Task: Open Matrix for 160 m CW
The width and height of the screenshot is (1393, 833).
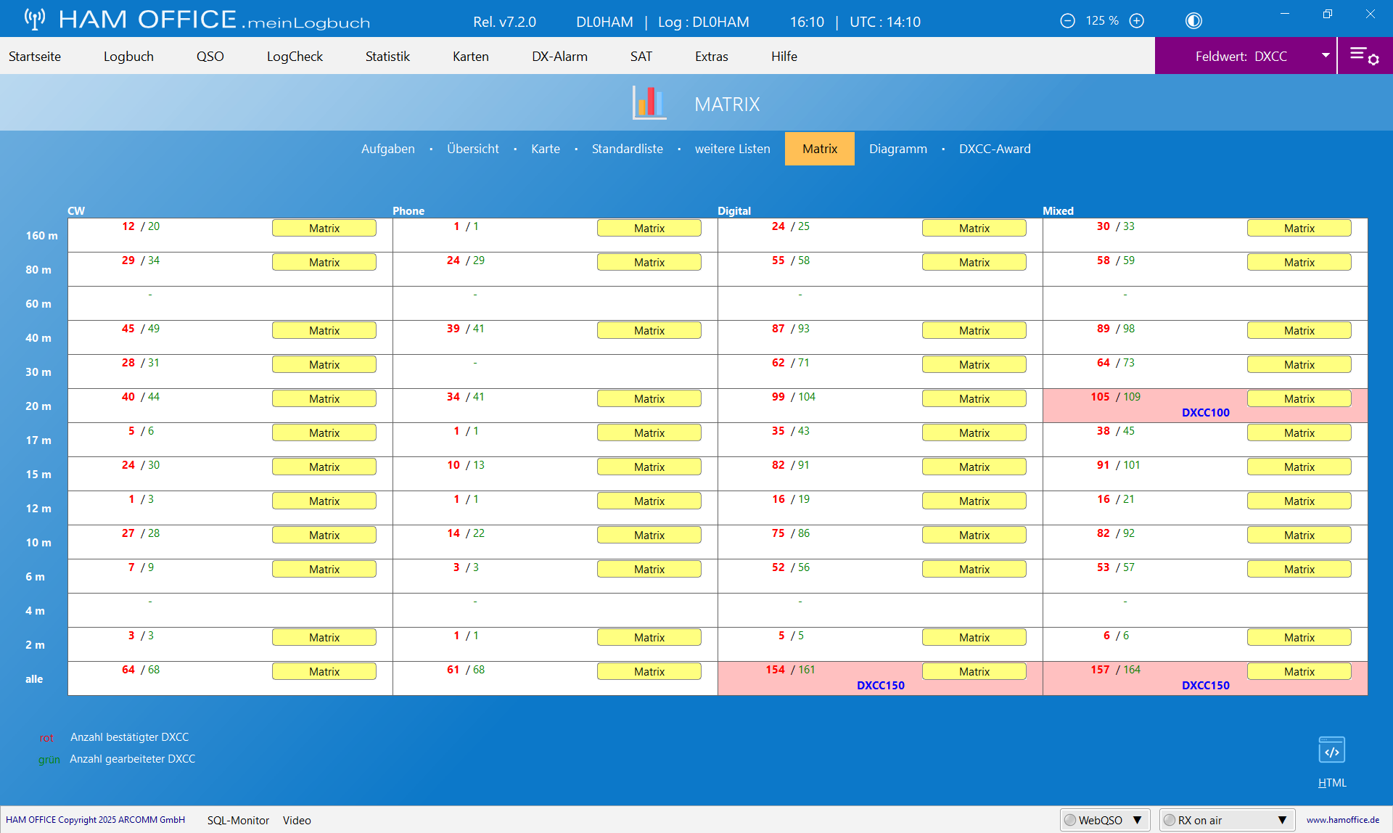Action: pyautogui.click(x=324, y=228)
